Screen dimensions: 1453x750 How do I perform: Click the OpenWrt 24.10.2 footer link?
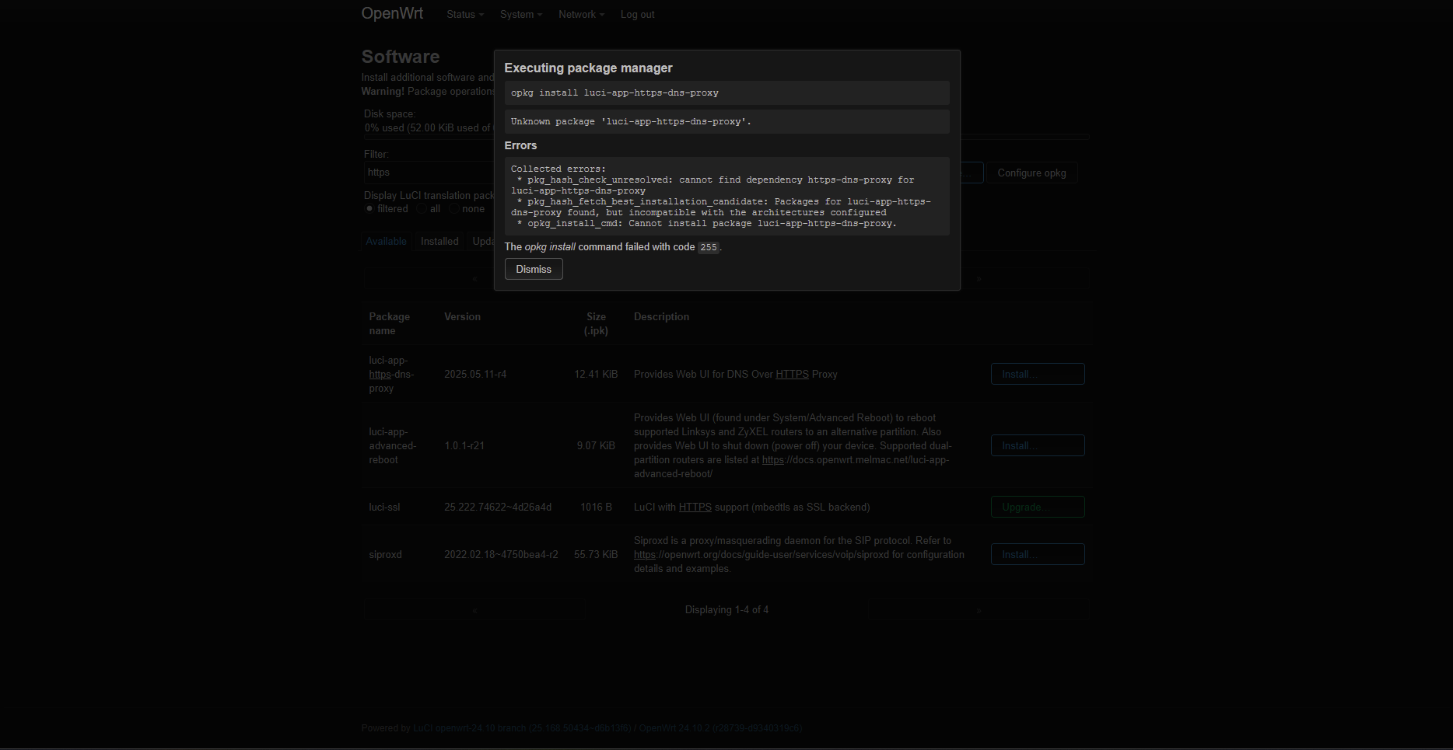click(720, 728)
